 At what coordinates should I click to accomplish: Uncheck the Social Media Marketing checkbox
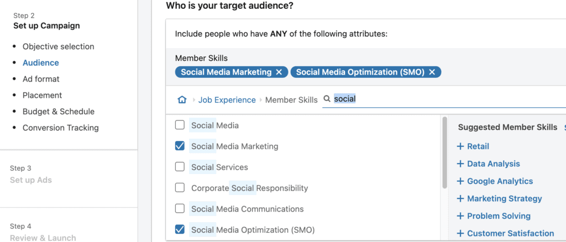pyautogui.click(x=180, y=146)
